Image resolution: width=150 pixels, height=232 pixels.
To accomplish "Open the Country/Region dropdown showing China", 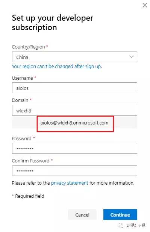I will (74, 57).
